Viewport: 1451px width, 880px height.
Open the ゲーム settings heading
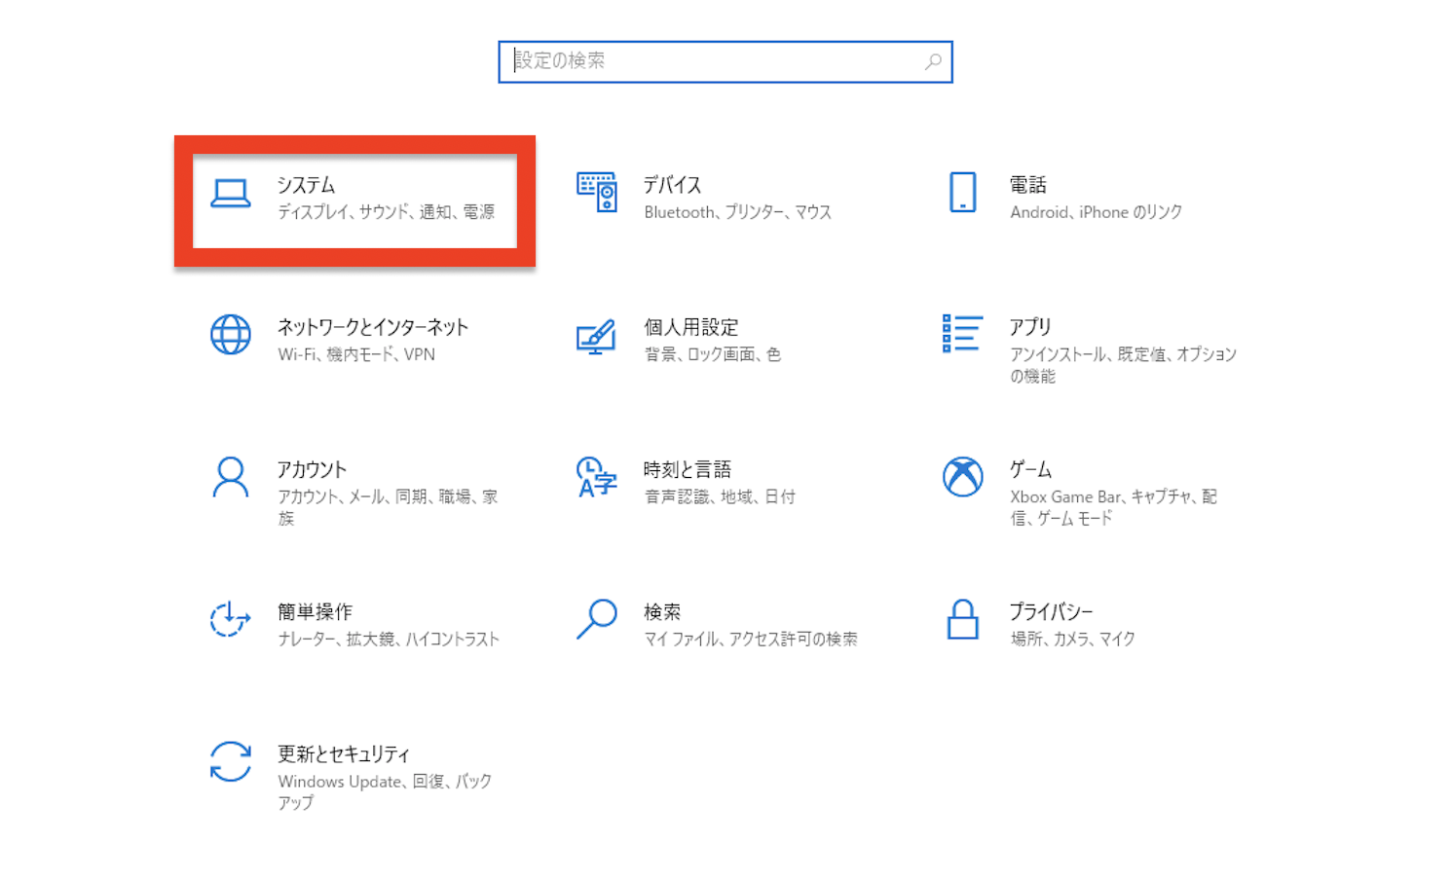click(x=1030, y=469)
